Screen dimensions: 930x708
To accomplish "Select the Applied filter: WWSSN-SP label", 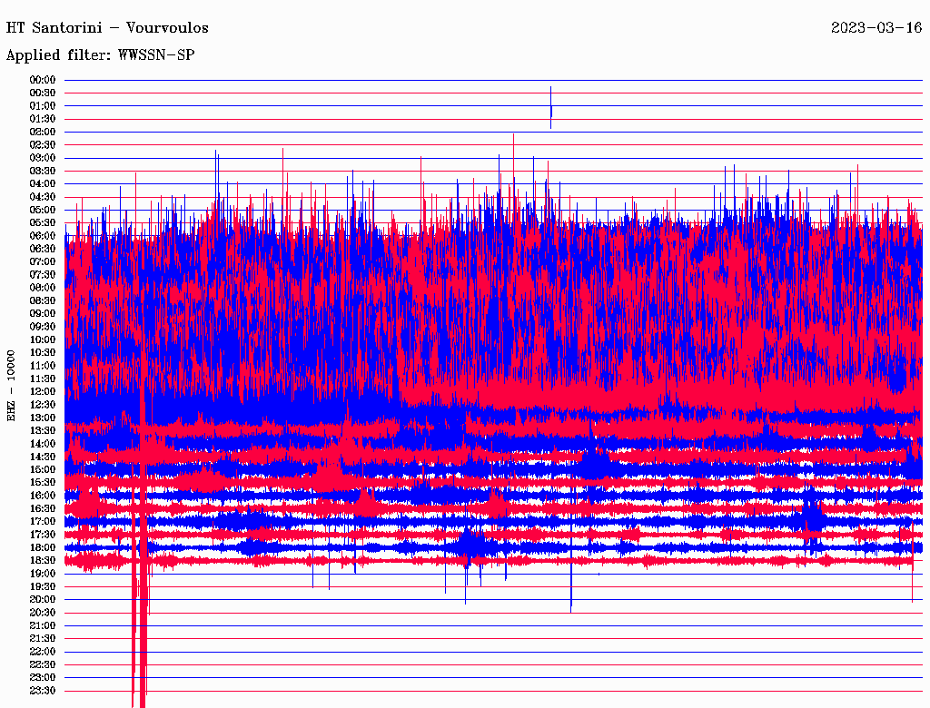I will (x=100, y=54).
